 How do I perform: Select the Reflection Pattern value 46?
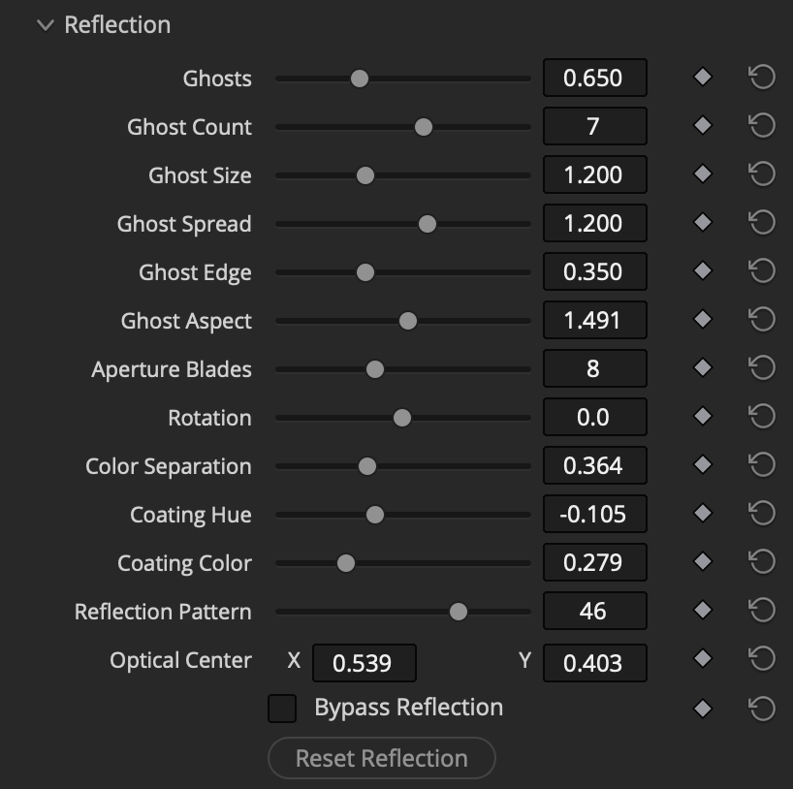[595, 611]
